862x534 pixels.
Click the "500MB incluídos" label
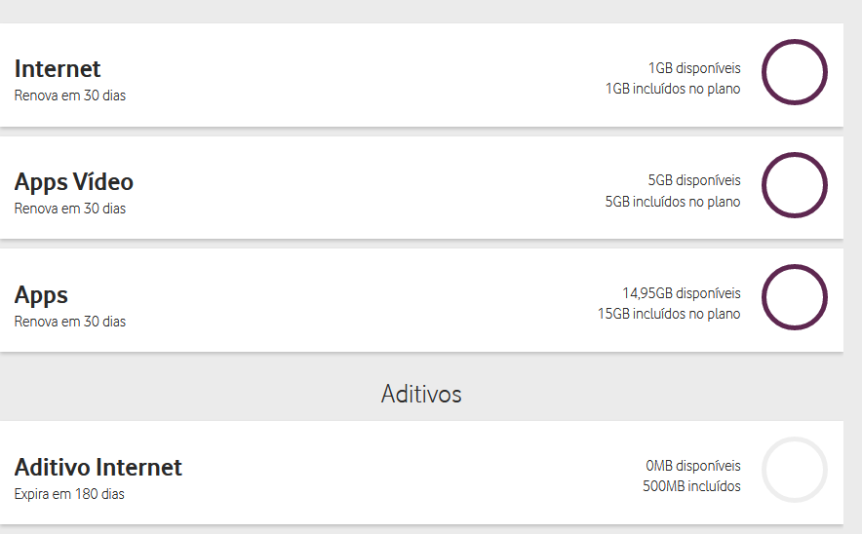coord(691,486)
